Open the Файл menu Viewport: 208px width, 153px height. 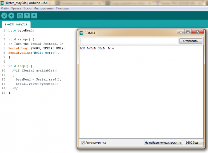coord(5,8)
